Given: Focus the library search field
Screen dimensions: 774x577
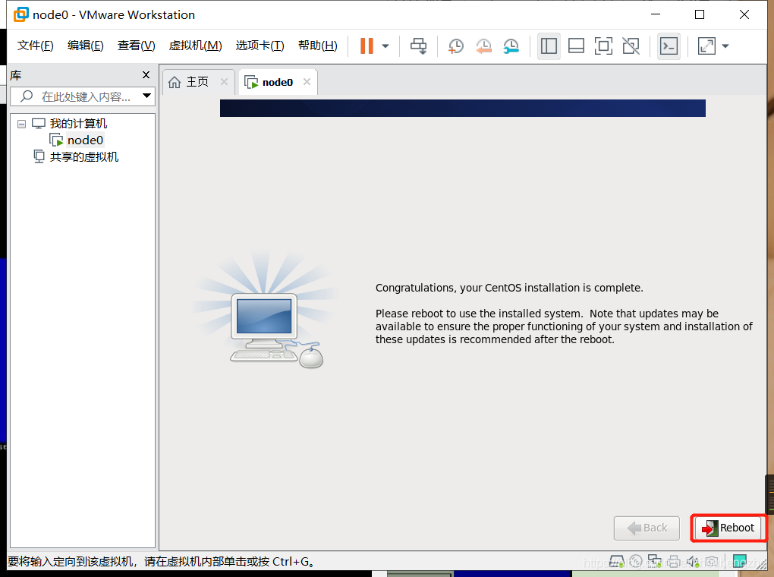Looking at the screenshot, I should (84, 96).
